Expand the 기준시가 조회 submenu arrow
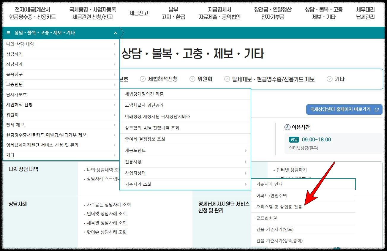Screen dimensions: 387x251 pyautogui.click(x=246, y=184)
